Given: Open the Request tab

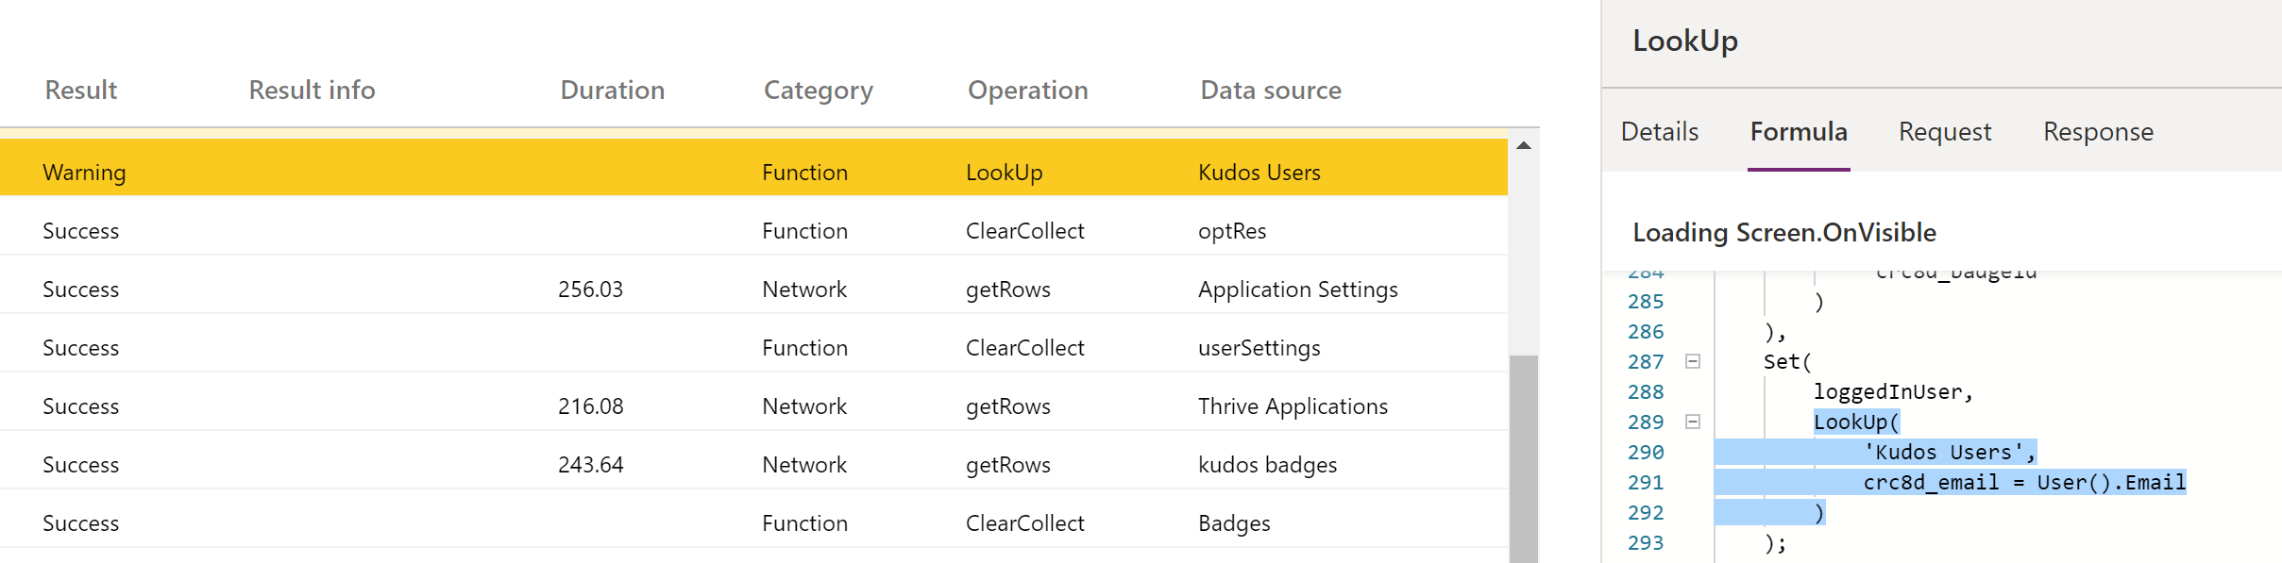Looking at the screenshot, I should 1944,132.
